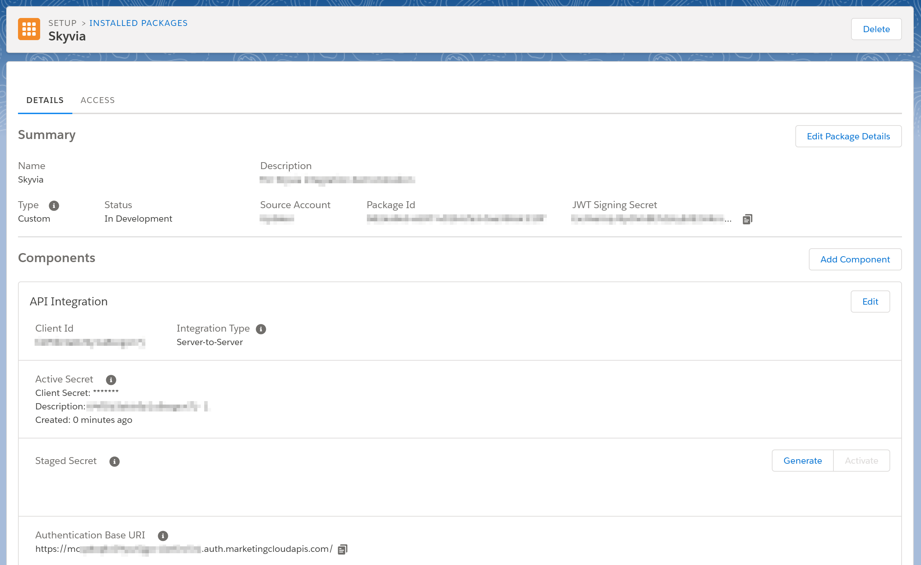
Task: Click the Summary section heading
Action: (47, 135)
